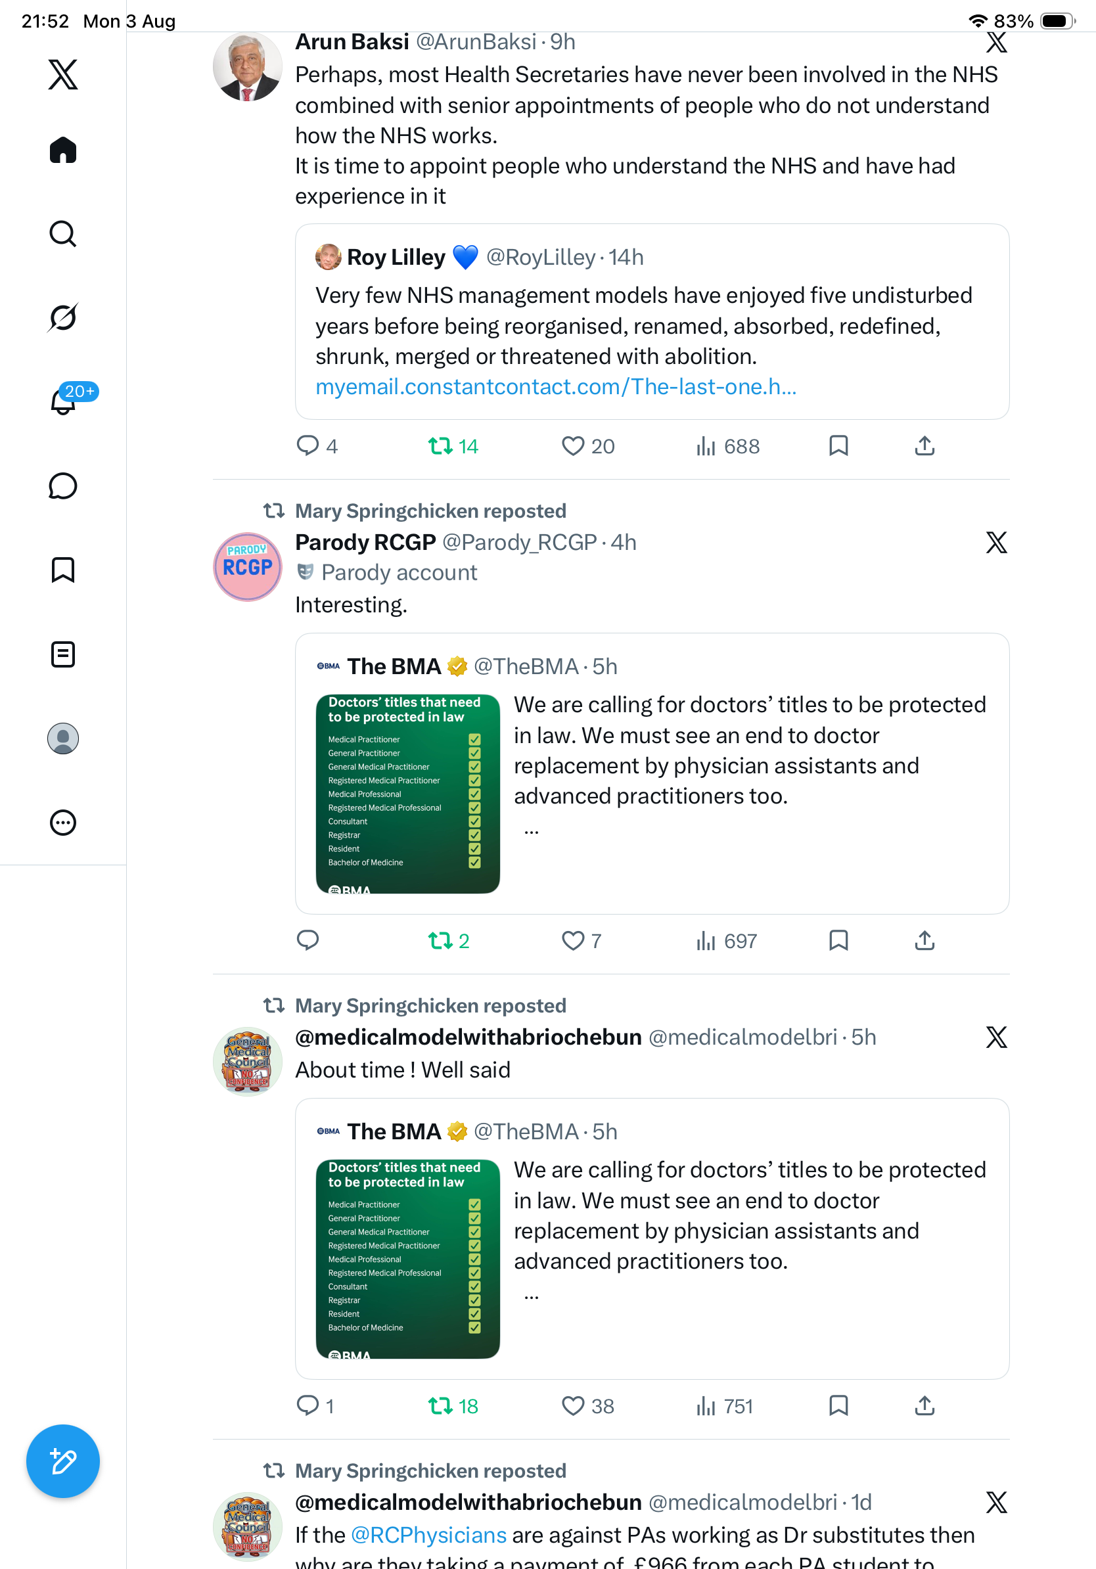Screen dimensions: 1096x1569
Task: Open the myemail.constantcontact.com link
Action: click(x=555, y=387)
